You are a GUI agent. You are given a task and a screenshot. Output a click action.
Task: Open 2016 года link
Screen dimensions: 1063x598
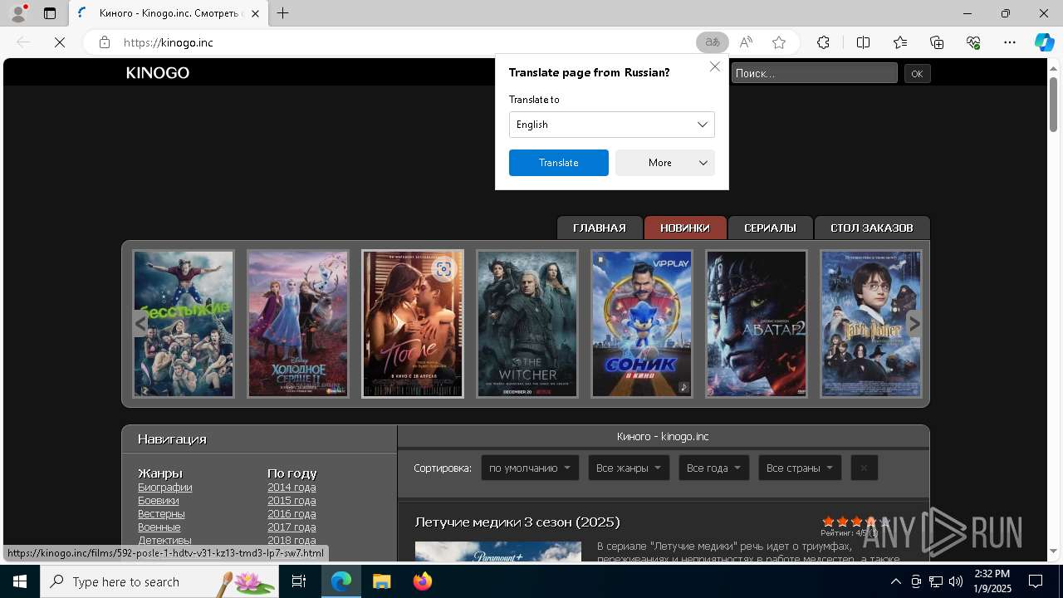tap(291, 514)
